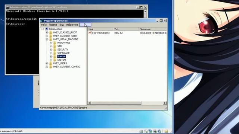Click the X:\Sources> prompt line in cmd

pos(15,24)
